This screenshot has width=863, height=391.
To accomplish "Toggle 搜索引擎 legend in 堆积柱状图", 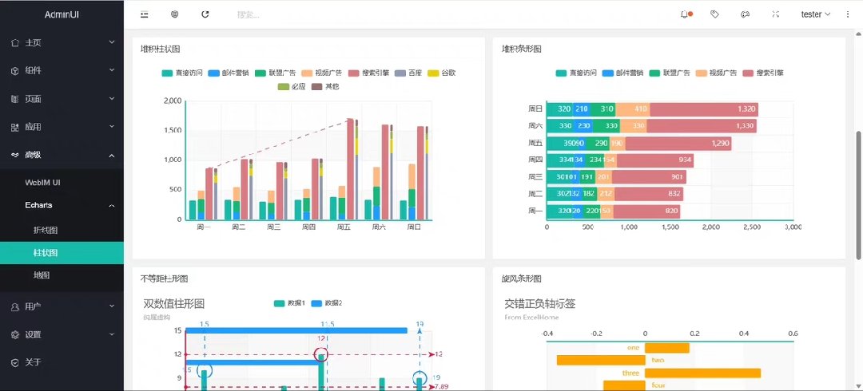I will (368, 73).
